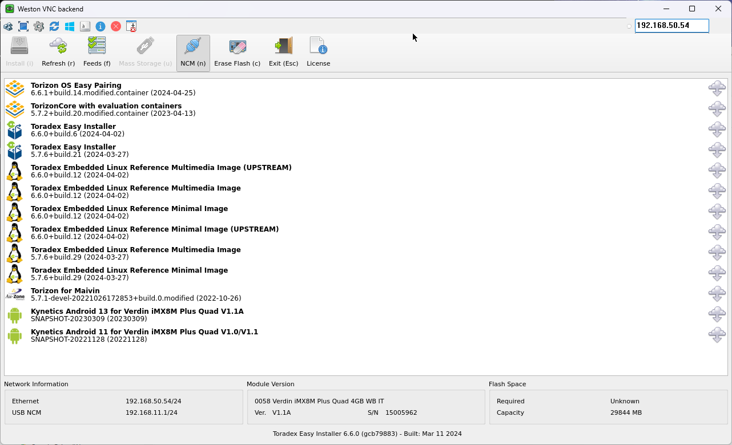
Task: Click the blue refresh screen icon
Action: coord(54,26)
